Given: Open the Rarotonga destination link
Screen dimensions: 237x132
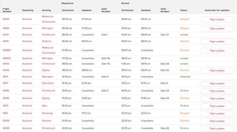Looking at the screenshot, I should [x=47, y=113].
